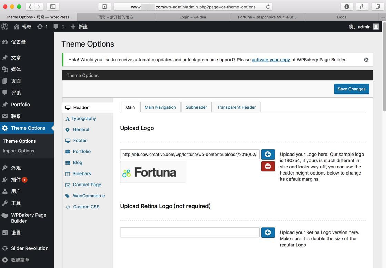Open the admin user account menu
Viewport: 386px width, 268px height.
coord(364,27)
